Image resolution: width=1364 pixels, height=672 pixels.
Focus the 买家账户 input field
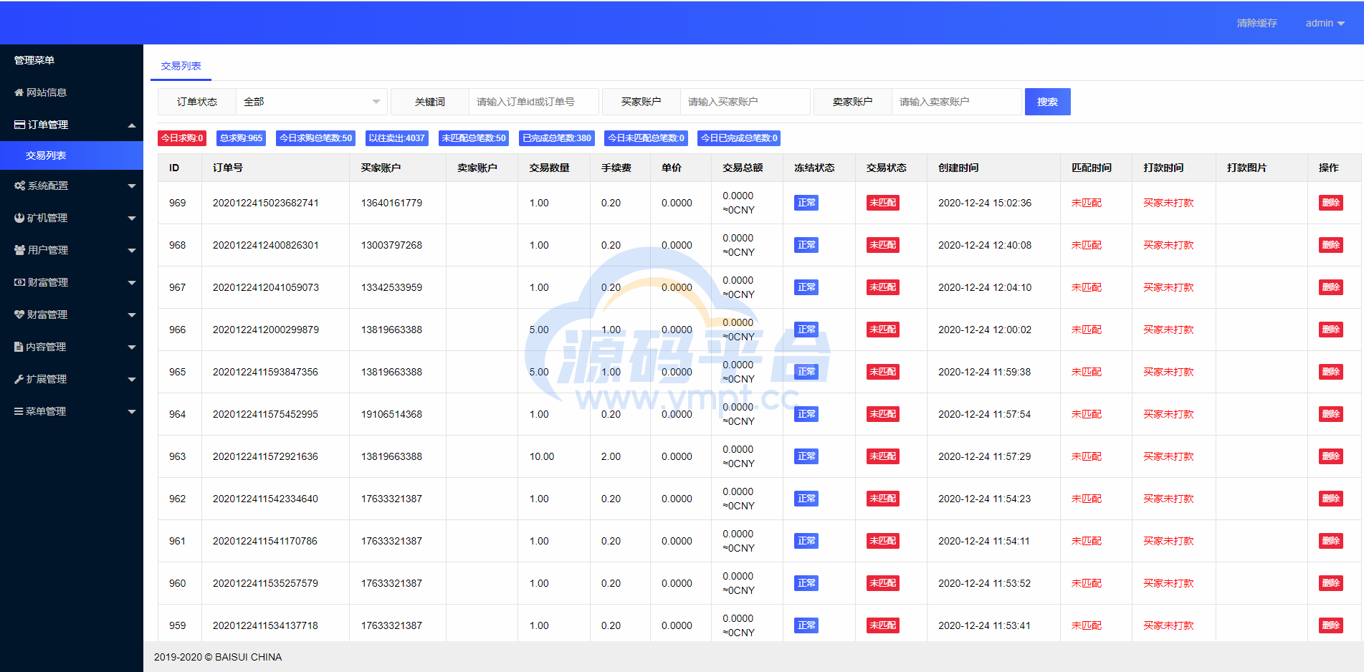click(x=745, y=102)
